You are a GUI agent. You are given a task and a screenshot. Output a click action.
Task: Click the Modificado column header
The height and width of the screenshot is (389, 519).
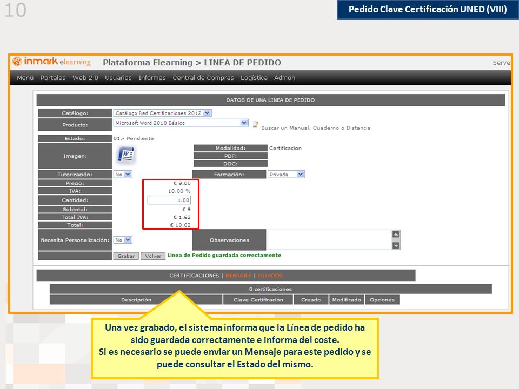[347, 300]
